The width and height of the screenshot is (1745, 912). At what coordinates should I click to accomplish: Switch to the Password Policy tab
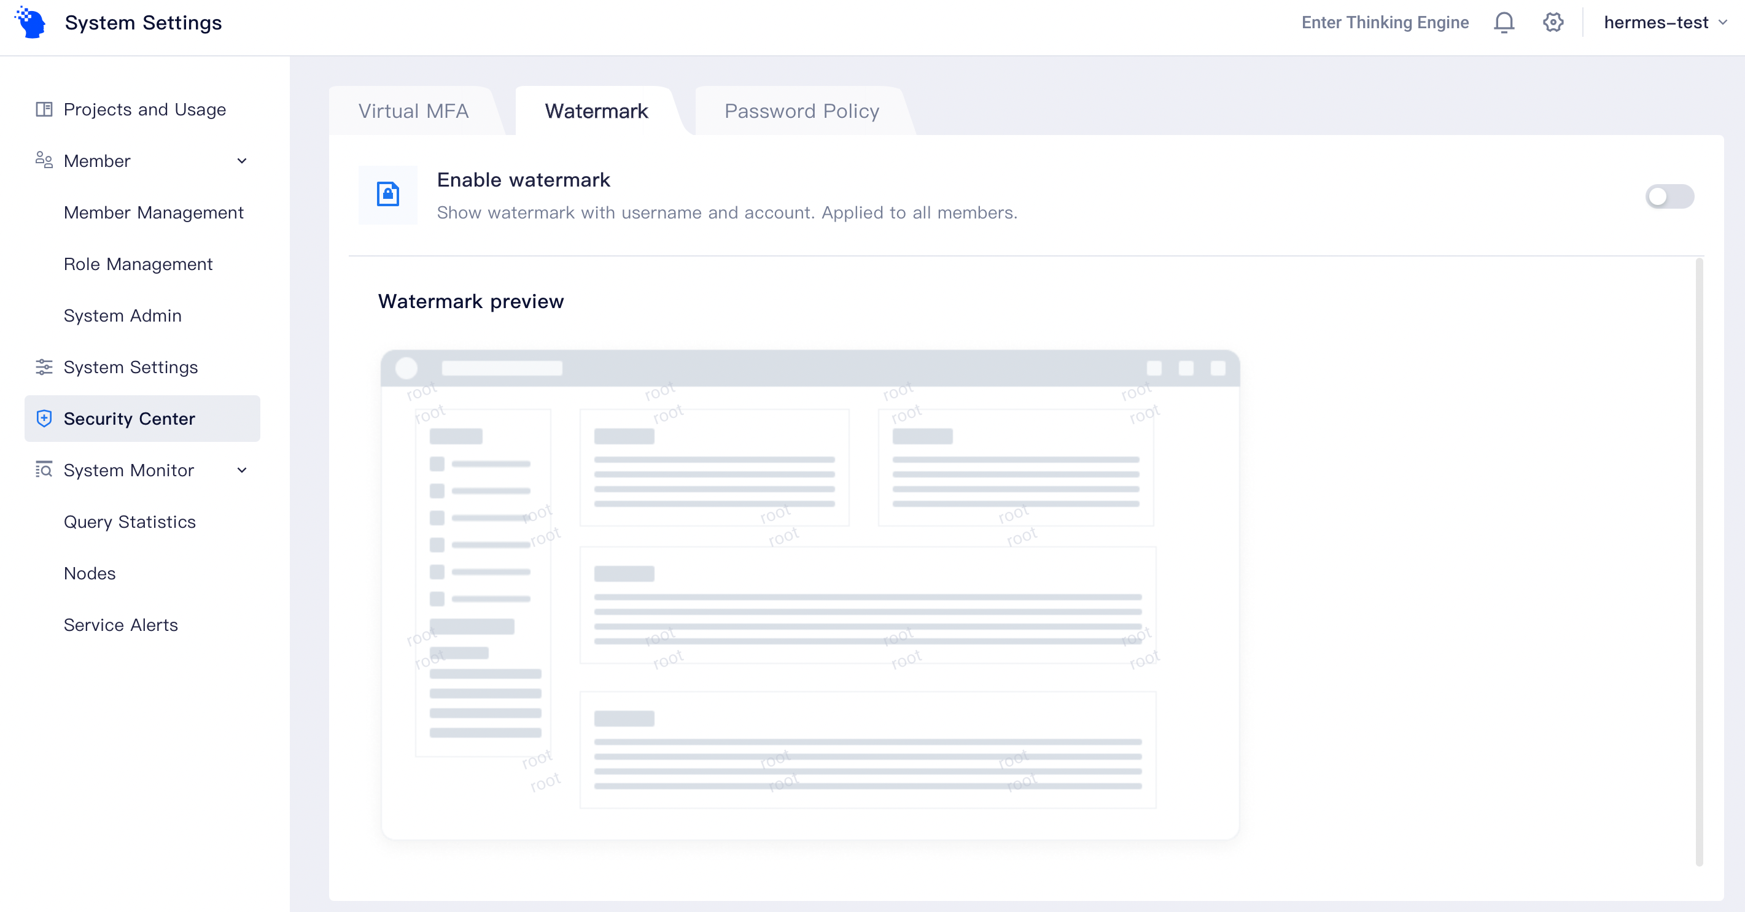tap(802, 111)
